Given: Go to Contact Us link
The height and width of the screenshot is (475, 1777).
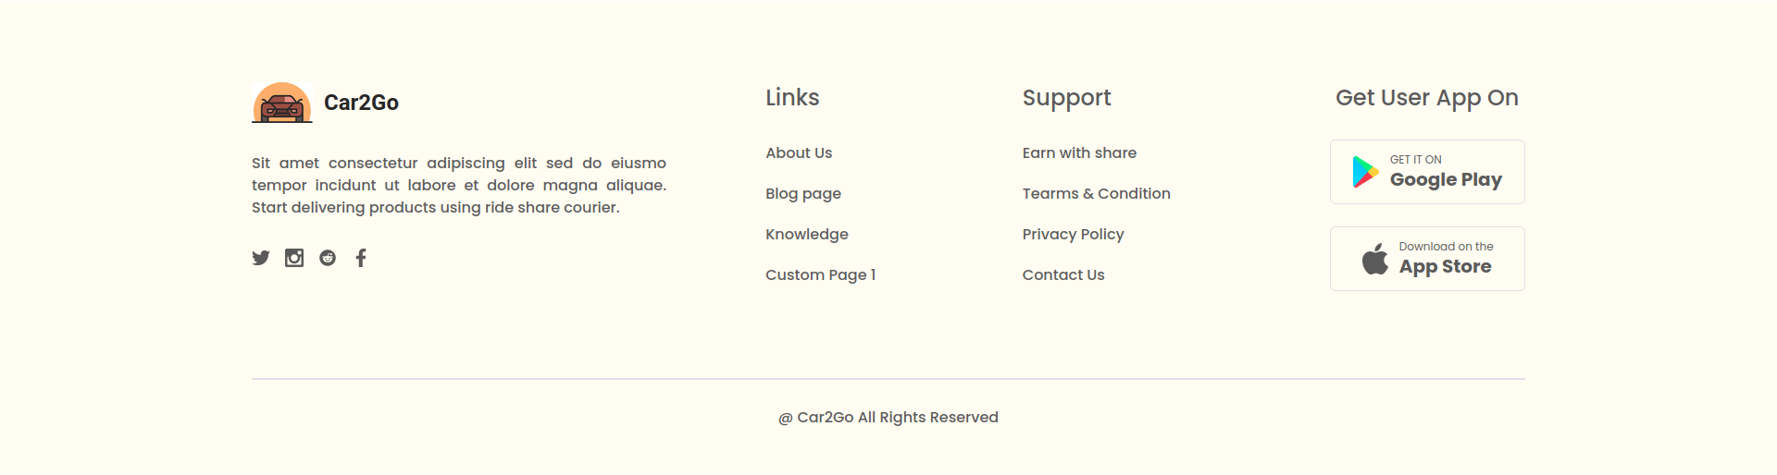Looking at the screenshot, I should click(x=1063, y=274).
